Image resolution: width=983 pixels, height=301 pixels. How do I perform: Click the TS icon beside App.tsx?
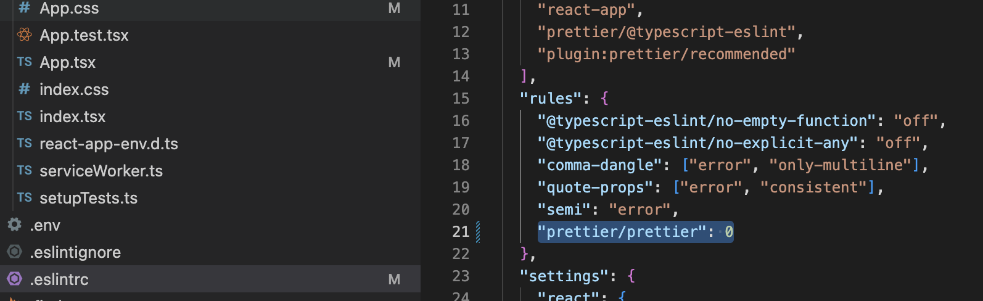(x=25, y=62)
